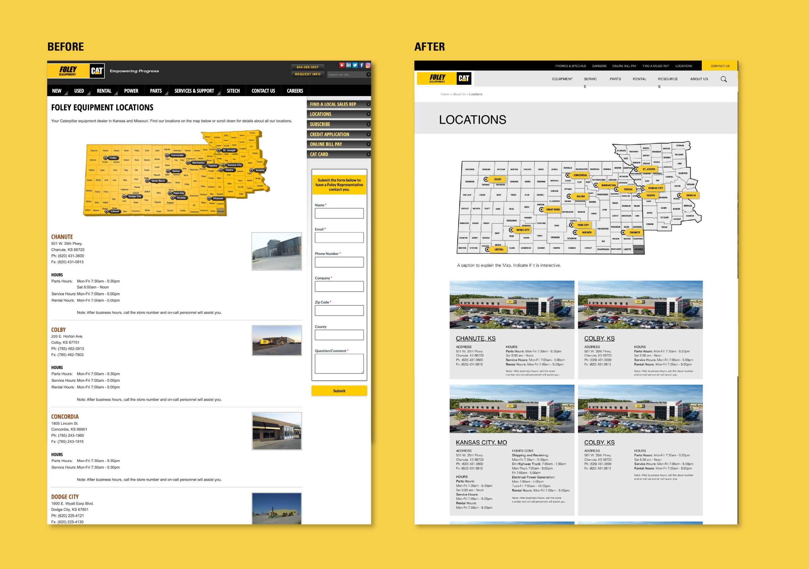
Task: Open Services & Support nav menu
Action: (x=194, y=91)
